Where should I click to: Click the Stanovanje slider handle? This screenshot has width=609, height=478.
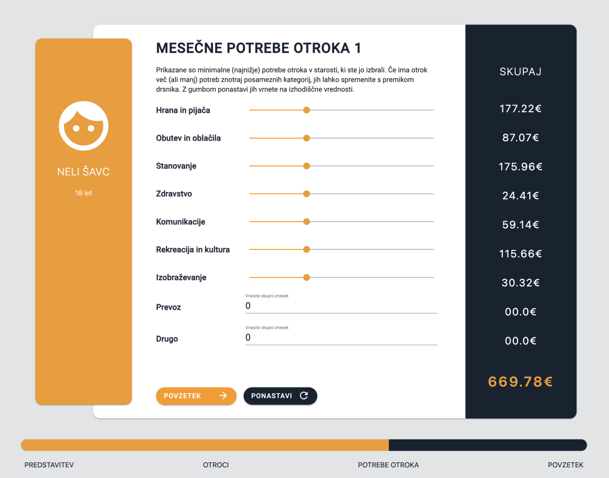307,166
